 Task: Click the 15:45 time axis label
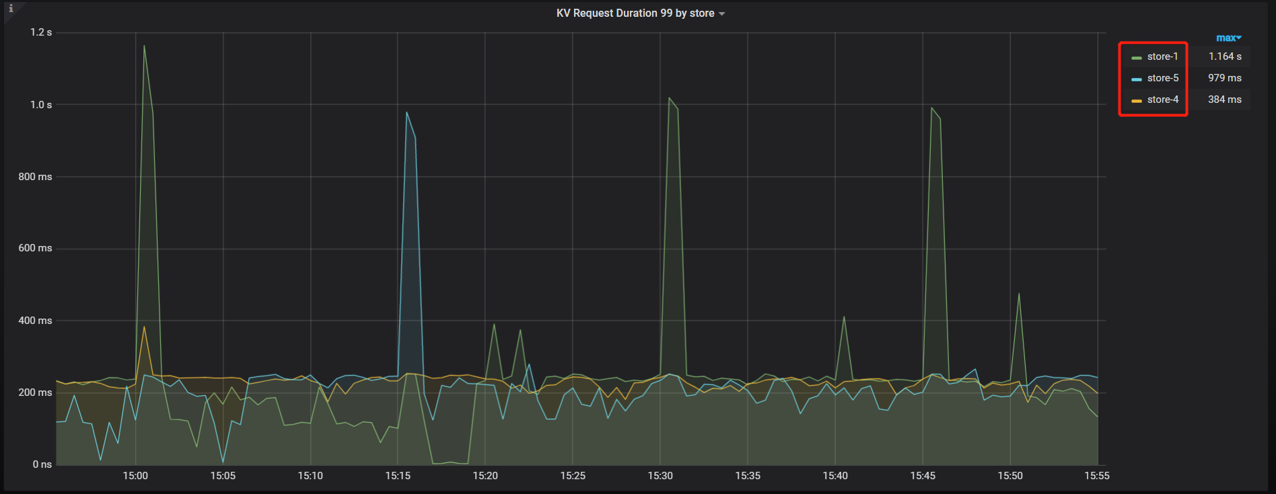coord(923,476)
